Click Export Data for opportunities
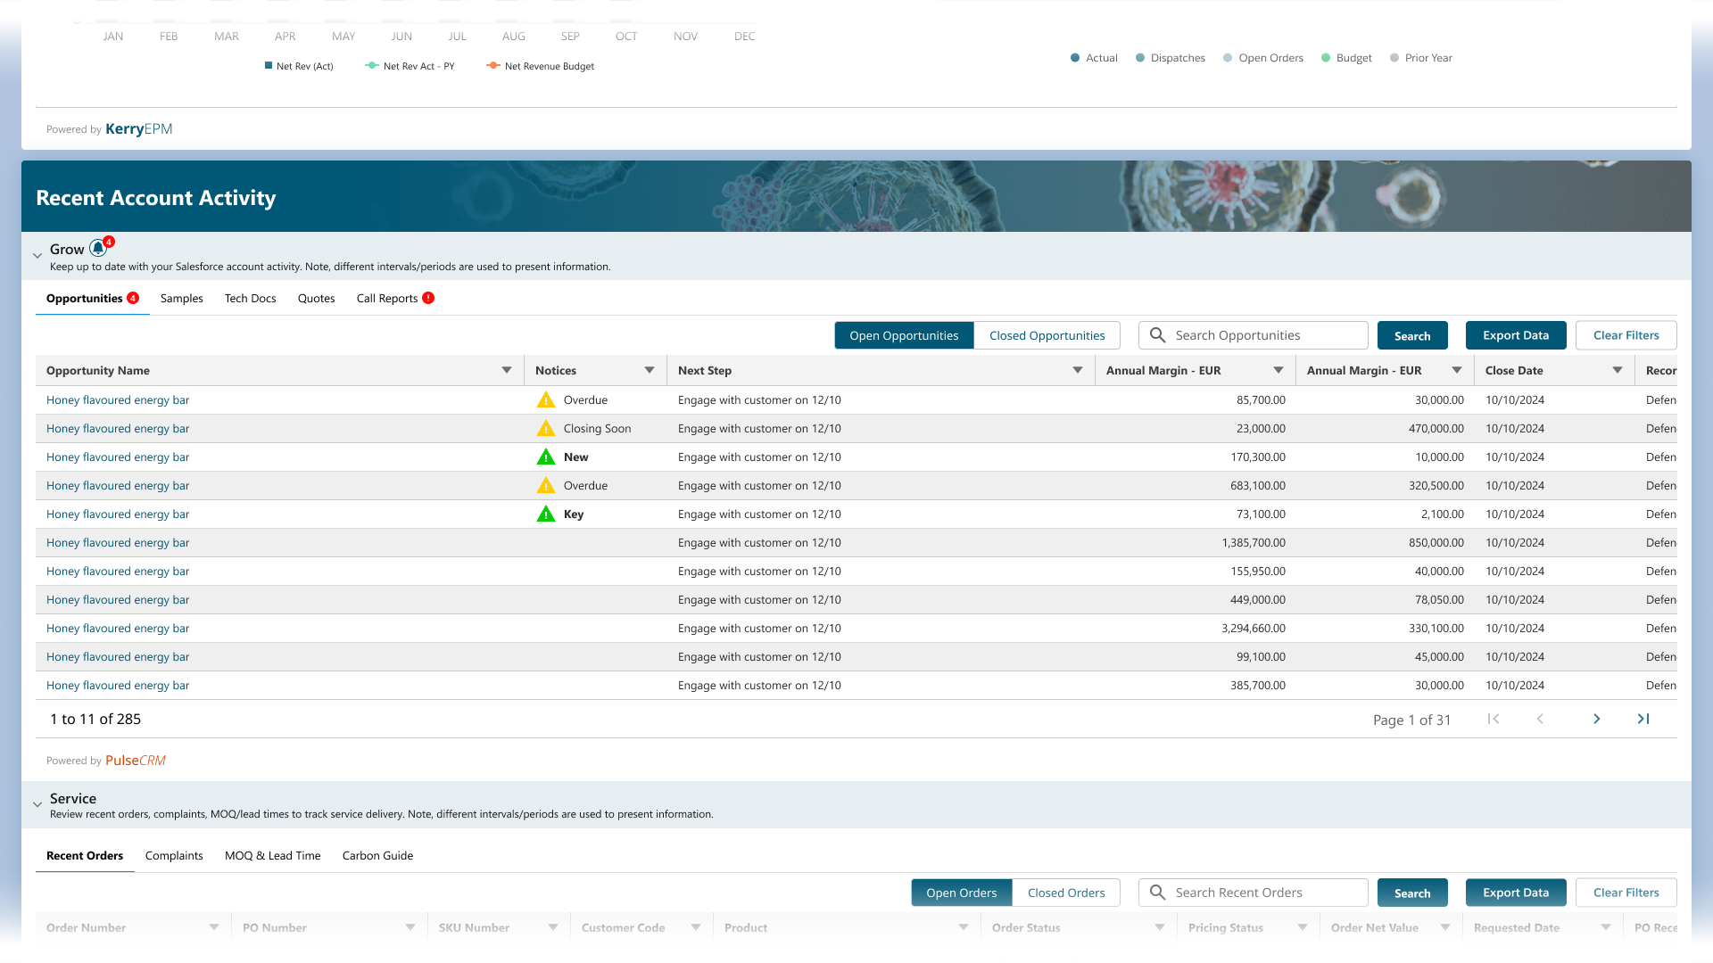This screenshot has width=1713, height=963. (x=1515, y=335)
